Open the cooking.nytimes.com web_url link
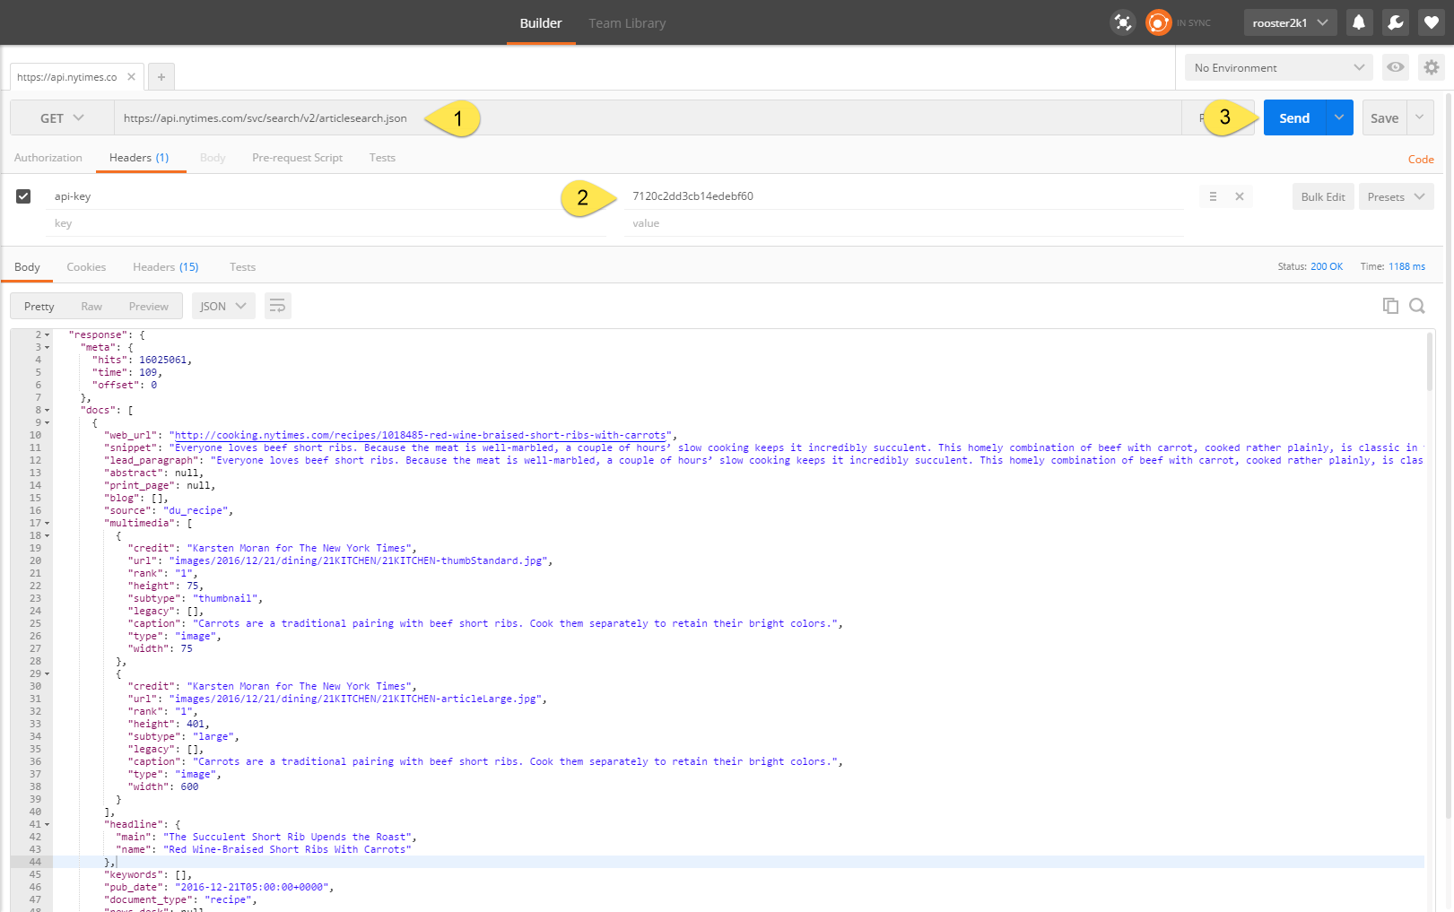 [421, 436]
